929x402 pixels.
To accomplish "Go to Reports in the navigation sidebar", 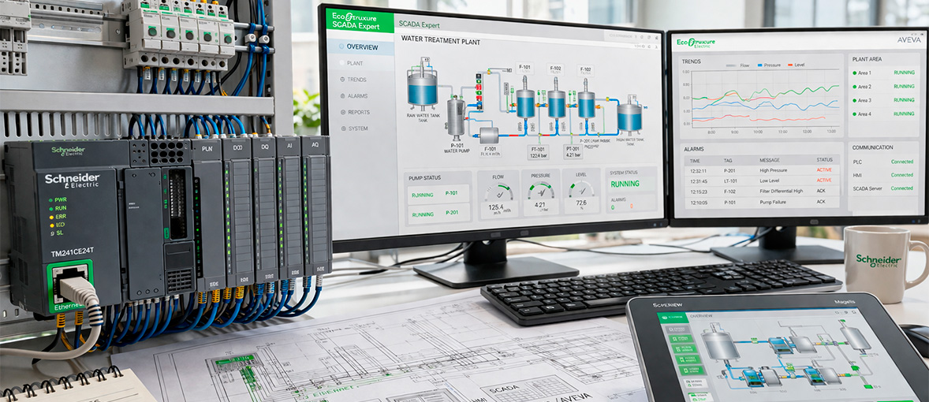I will point(358,113).
